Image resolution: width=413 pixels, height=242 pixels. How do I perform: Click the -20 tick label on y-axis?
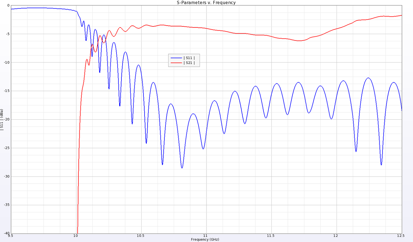[x=6, y=119]
